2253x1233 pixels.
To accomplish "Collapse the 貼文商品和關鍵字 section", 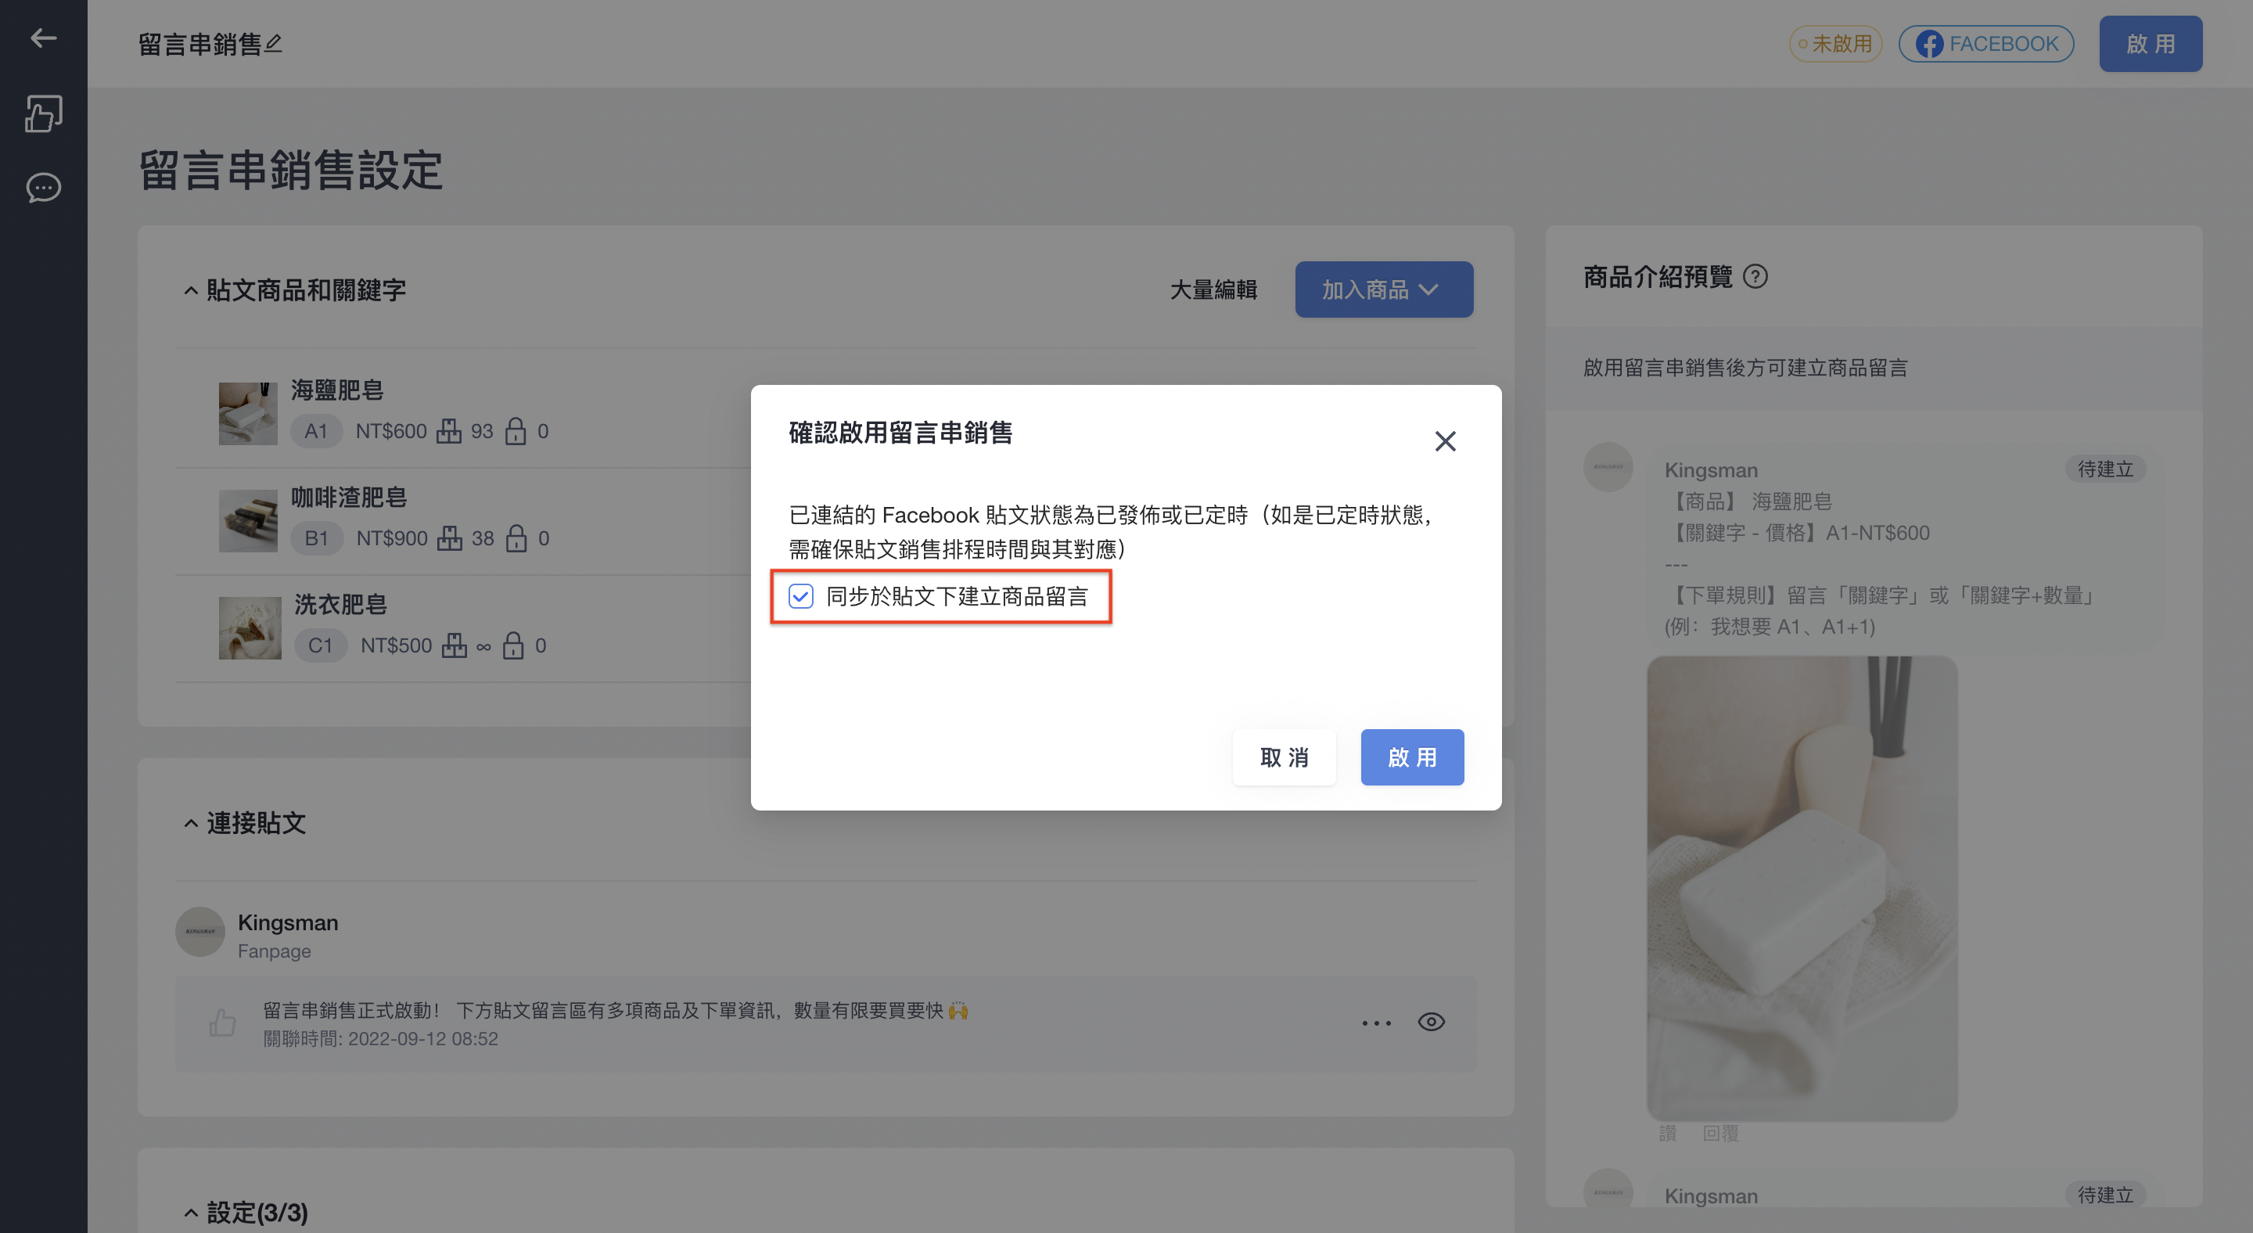I will click(191, 290).
